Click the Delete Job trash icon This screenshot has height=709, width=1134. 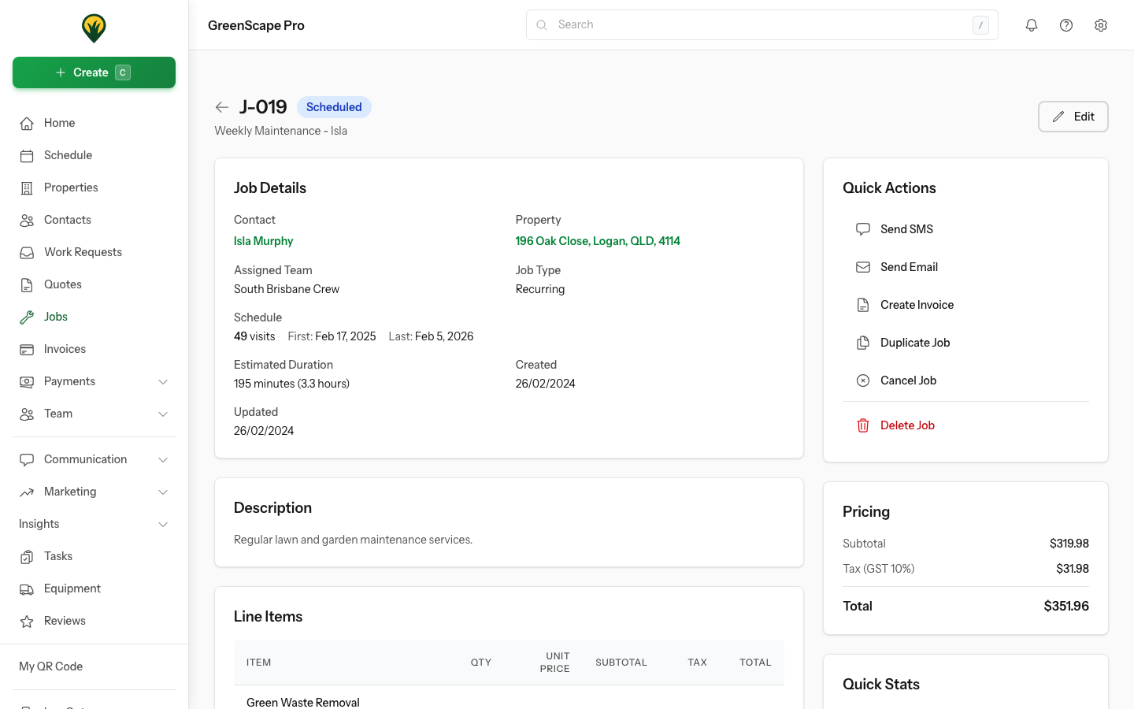tap(862, 425)
